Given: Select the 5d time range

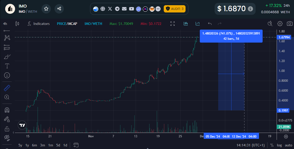Looking at the screenshot, I should (58, 145).
